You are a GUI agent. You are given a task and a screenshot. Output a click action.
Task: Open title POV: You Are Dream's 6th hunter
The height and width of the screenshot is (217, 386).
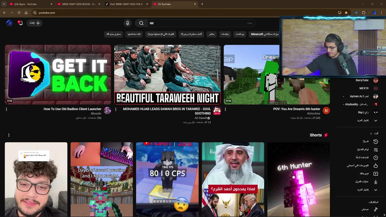[x=297, y=109]
